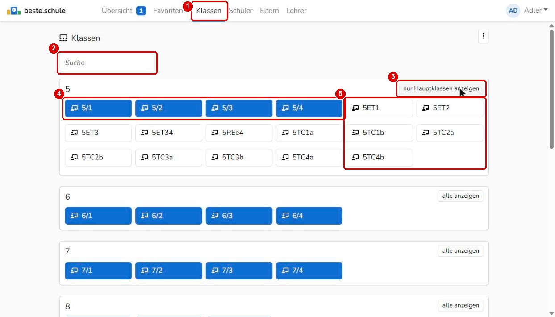Image resolution: width=555 pixels, height=317 pixels.
Task: Open group 5TC4b
Action: [380, 158]
